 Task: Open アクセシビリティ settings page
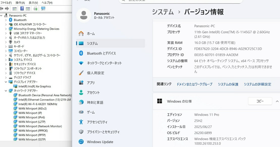click(97, 122)
